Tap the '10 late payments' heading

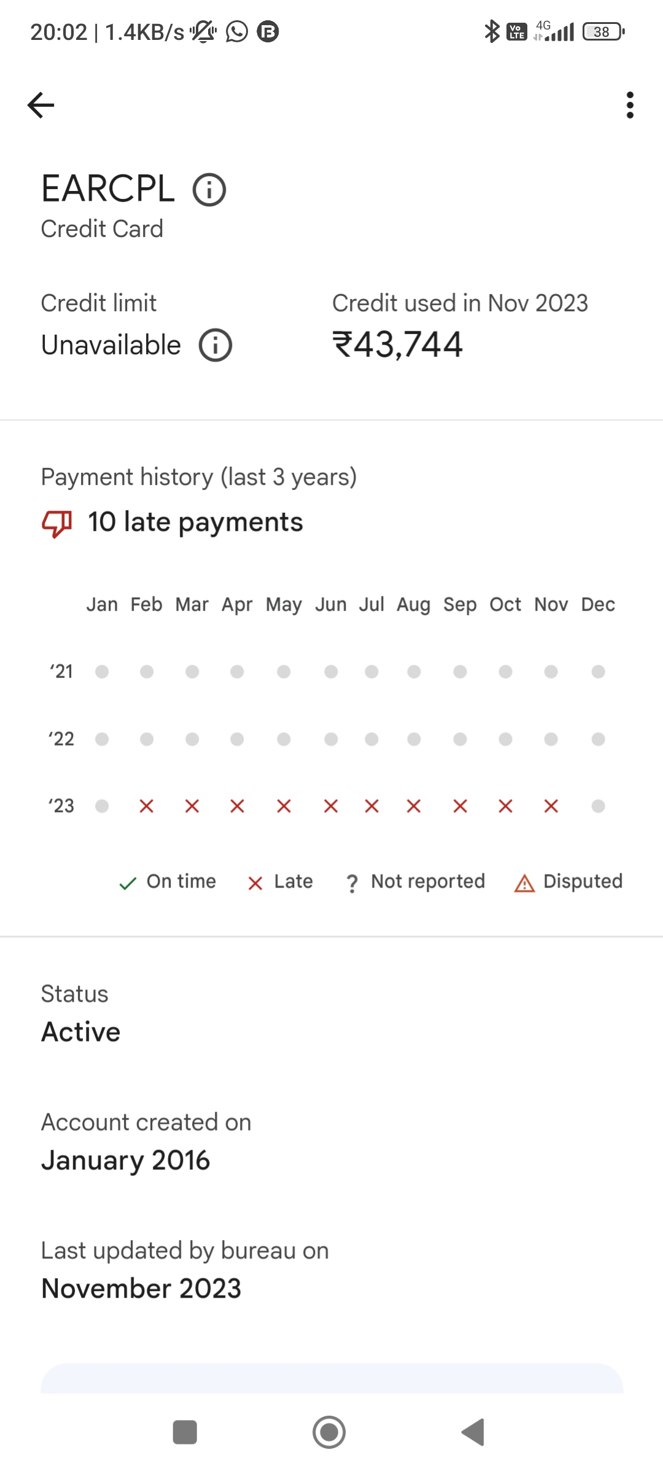coord(195,523)
